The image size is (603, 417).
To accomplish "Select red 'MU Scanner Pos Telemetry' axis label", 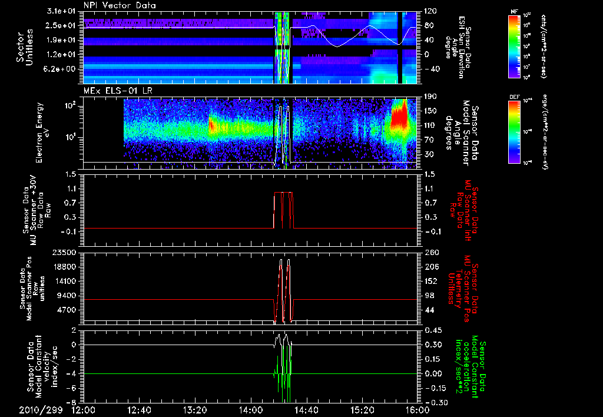I will (464, 289).
